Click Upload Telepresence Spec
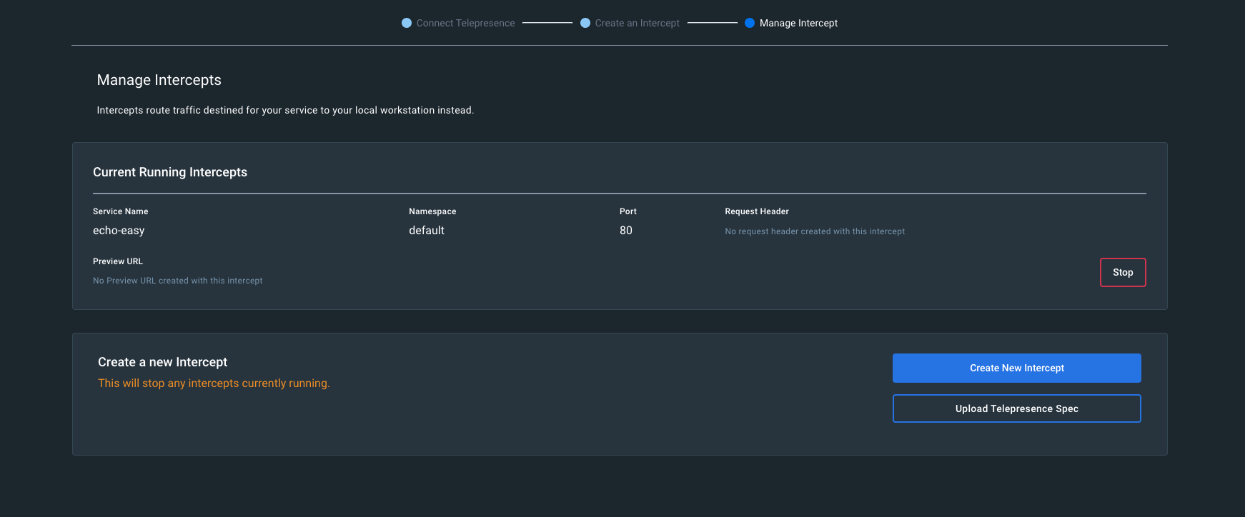 coord(1016,408)
